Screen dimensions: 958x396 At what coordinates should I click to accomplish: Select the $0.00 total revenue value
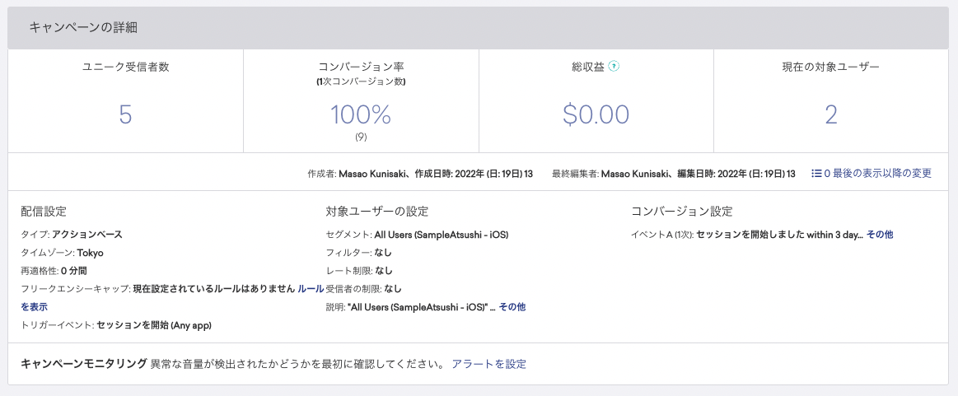point(596,114)
